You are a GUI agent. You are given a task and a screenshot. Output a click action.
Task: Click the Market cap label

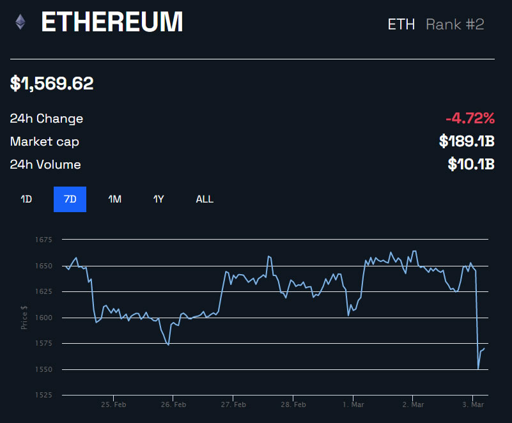45,142
